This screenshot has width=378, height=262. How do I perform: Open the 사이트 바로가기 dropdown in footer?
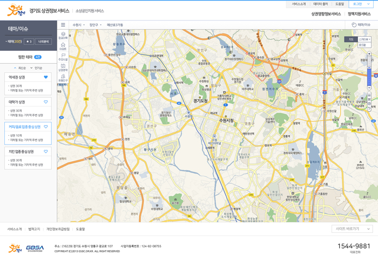click(352, 229)
